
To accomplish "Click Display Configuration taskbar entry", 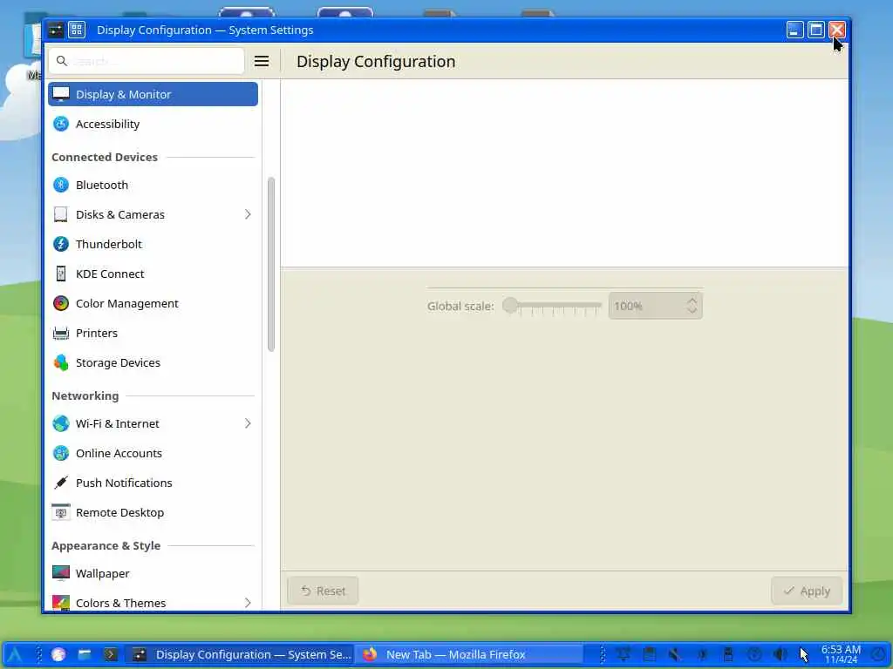I will point(241,655).
